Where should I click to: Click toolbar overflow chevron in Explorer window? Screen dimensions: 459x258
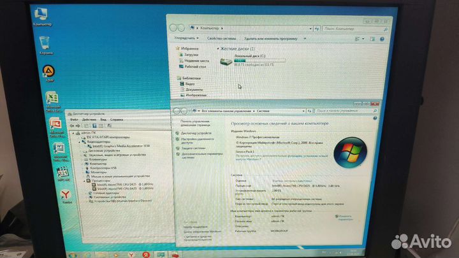[305, 39]
